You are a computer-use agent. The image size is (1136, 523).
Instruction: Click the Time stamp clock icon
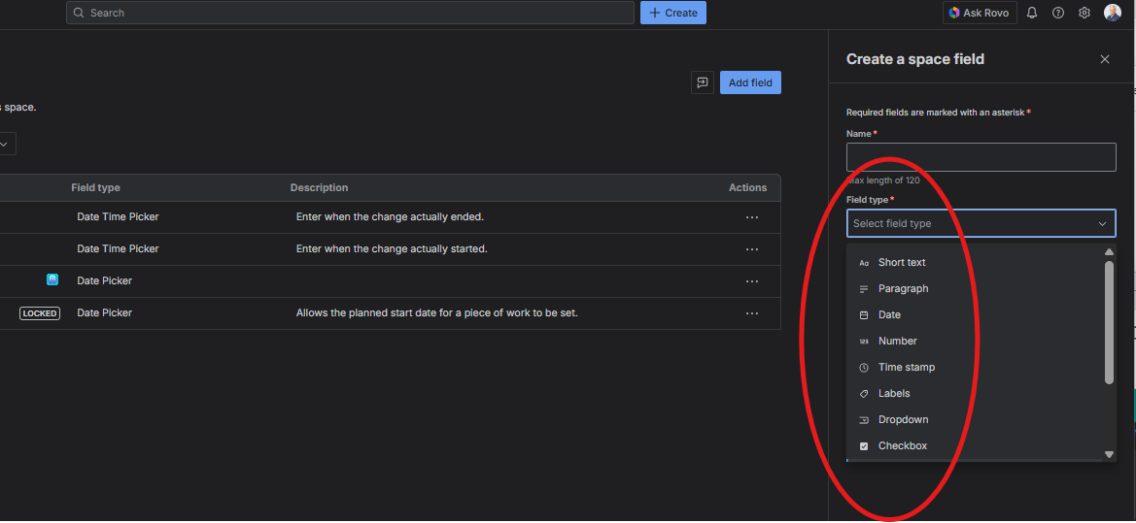point(864,368)
